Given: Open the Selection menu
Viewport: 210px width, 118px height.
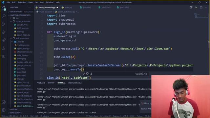Looking at the screenshot, I should tap(22, 2).
